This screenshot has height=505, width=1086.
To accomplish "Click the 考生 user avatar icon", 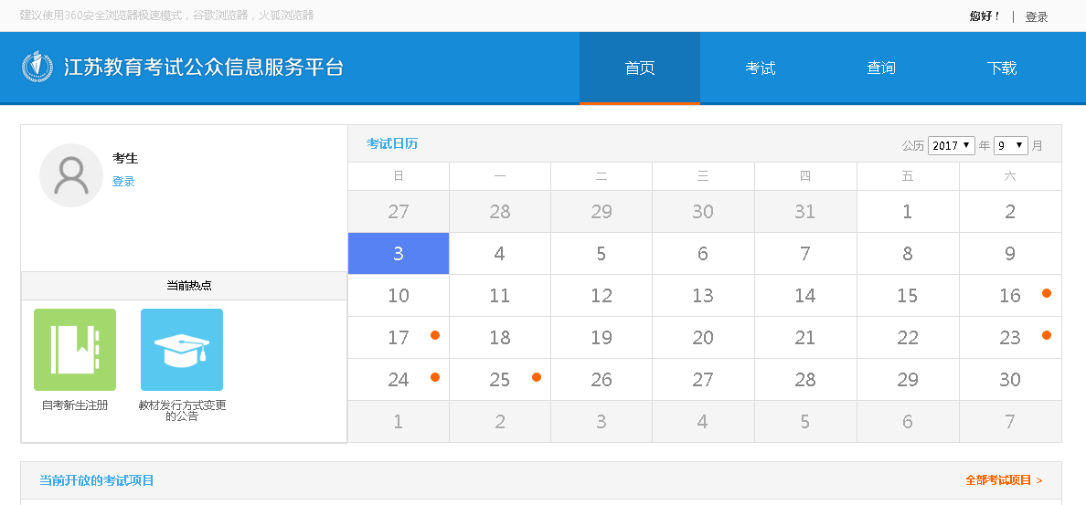I will click(x=71, y=175).
